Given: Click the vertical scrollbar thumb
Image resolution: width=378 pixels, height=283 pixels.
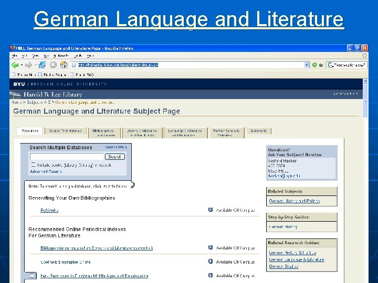Looking at the screenshot, I should (x=365, y=101).
